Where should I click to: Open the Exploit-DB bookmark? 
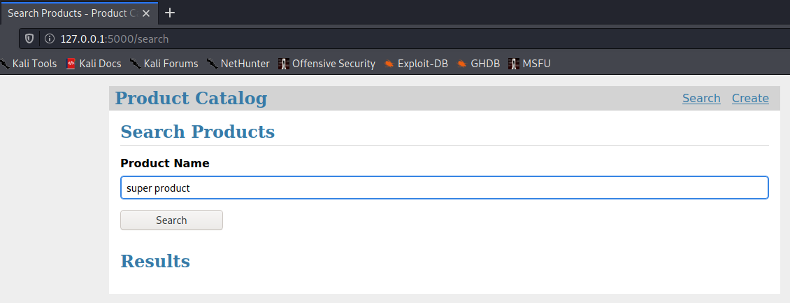point(416,64)
